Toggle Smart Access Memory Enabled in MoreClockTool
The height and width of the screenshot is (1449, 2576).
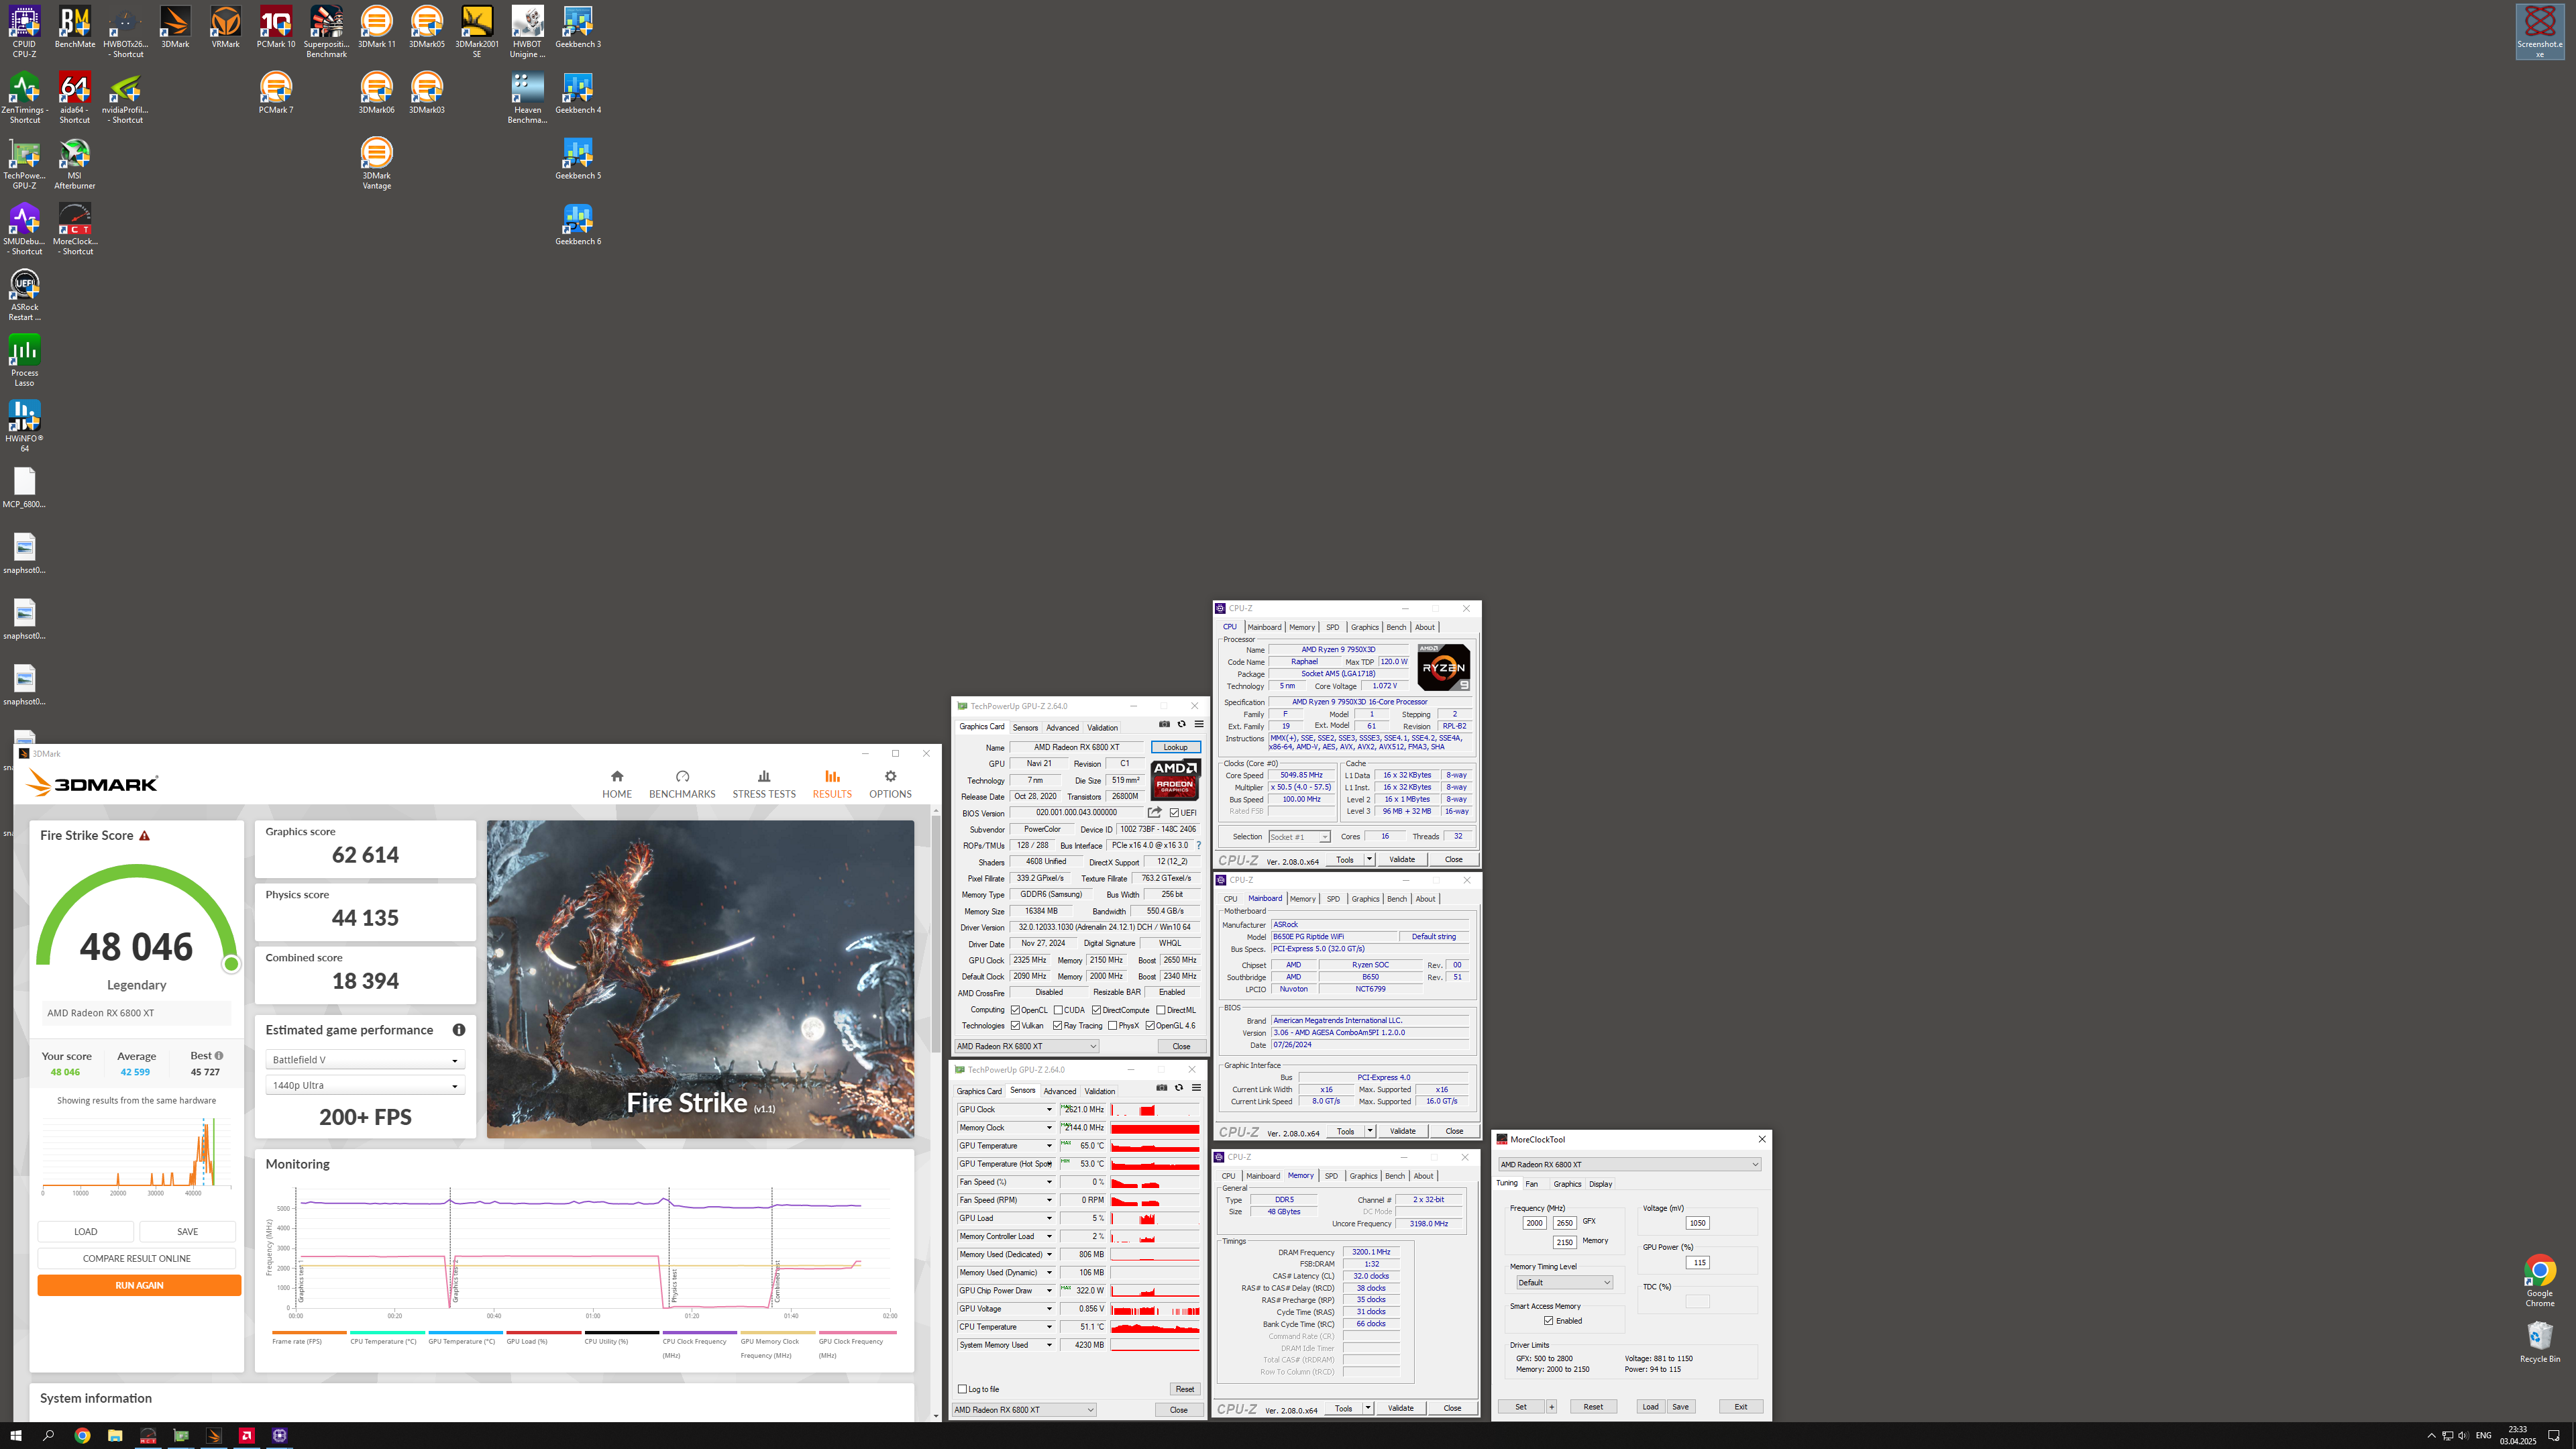click(x=1548, y=1321)
